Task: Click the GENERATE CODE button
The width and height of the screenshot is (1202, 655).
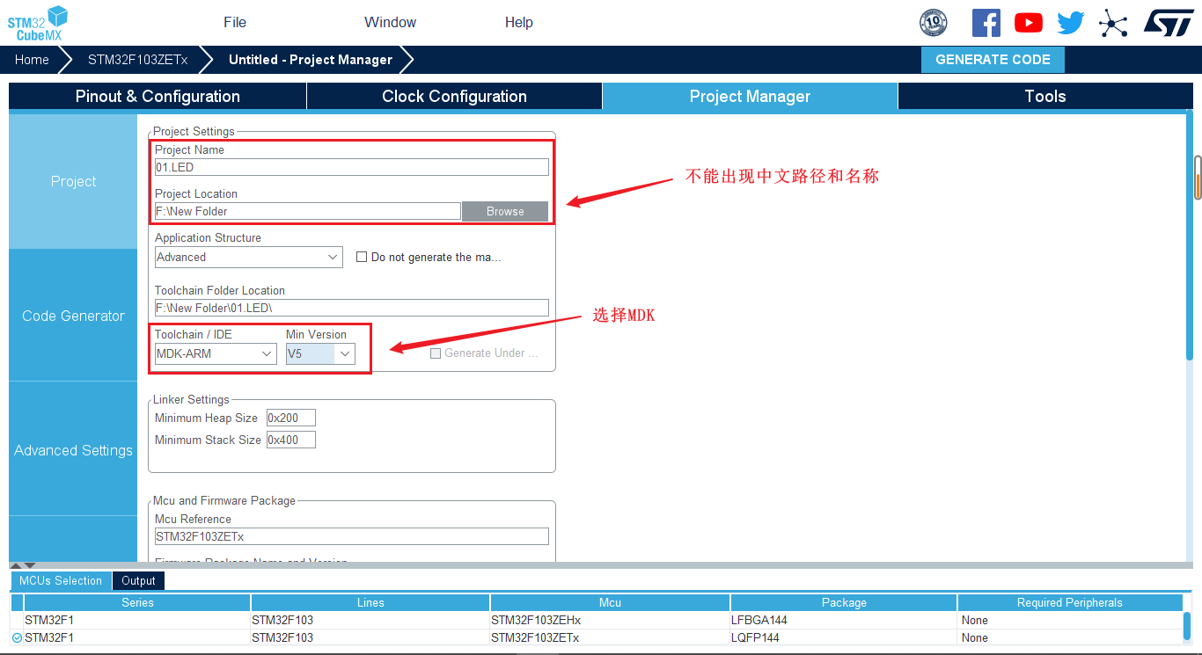Action: click(993, 60)
